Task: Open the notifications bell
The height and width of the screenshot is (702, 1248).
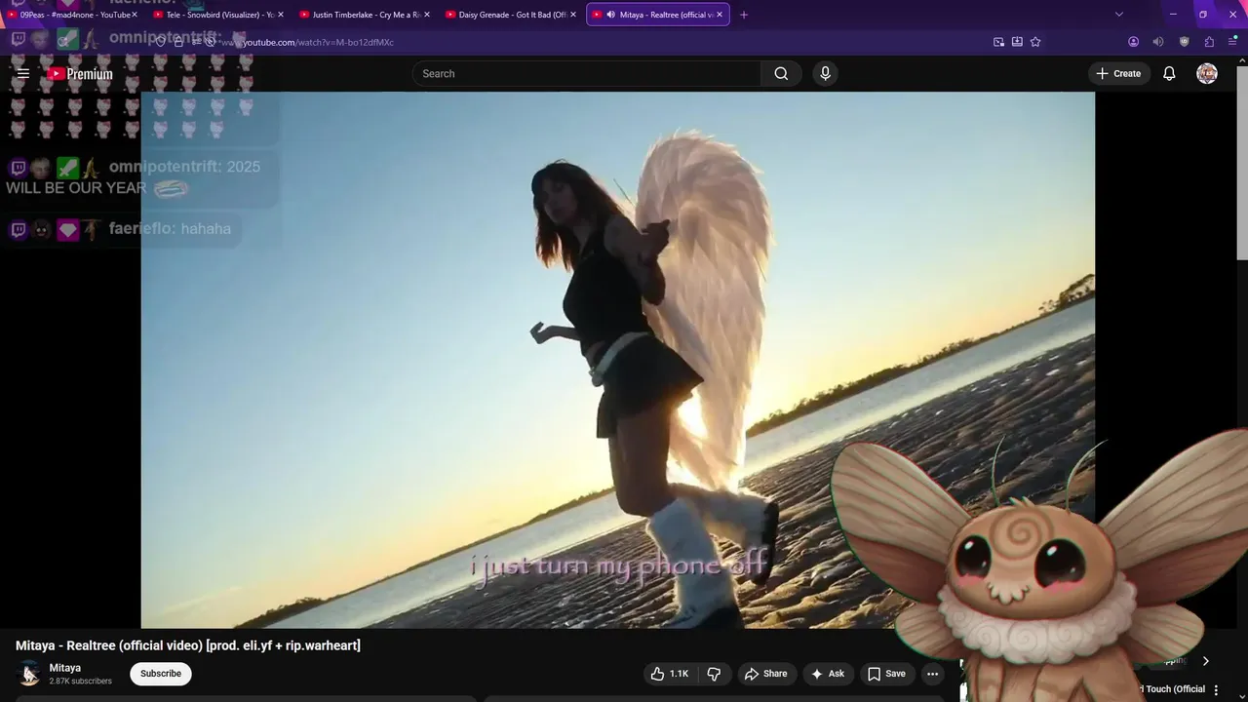Action: click(1169, 73)
